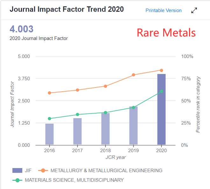Click the 2020 JIF bar
The width and height of the screenshot is (210, 189).
click(161, 109)
